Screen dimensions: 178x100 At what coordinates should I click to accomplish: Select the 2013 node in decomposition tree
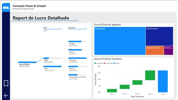52,58
